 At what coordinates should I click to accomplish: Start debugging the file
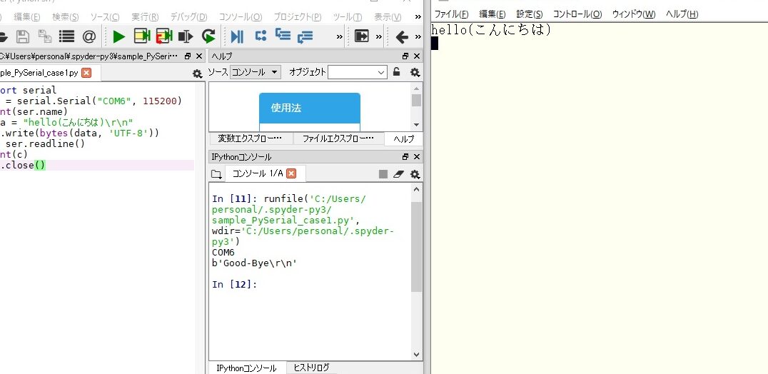[x=237, y=36]
